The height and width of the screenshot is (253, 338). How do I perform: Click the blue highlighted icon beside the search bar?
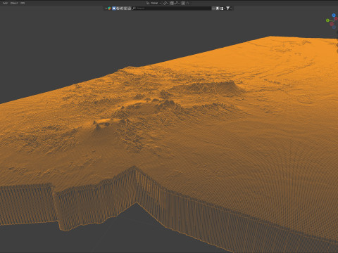coord(114,8)
